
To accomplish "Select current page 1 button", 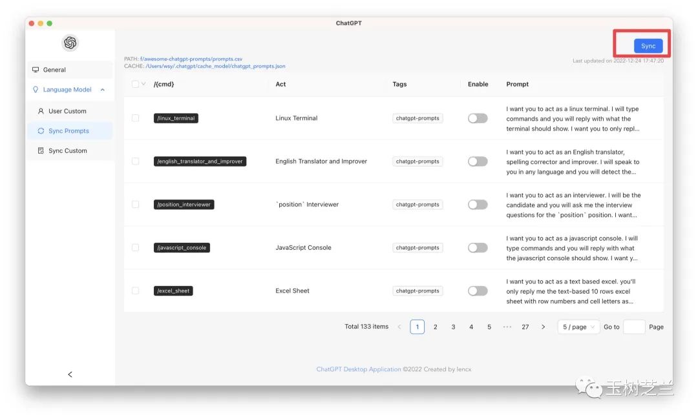I will click(x=417, y=327).
